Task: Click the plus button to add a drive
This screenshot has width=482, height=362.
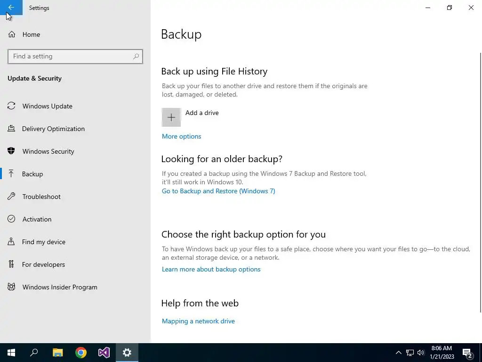Action: click(x=171, y=117)
